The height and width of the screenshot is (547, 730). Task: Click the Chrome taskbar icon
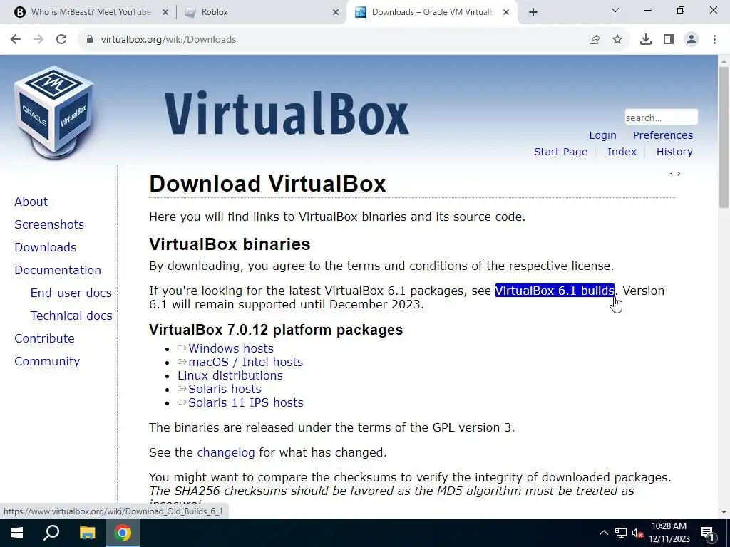[123, 533]
